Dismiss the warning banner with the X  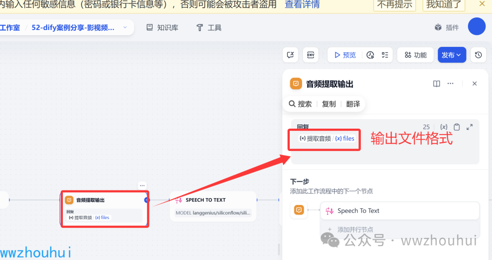(482, 4)
